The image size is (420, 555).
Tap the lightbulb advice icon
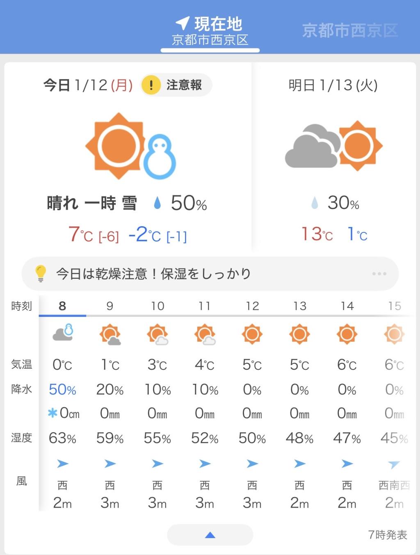tap(41, 273)
